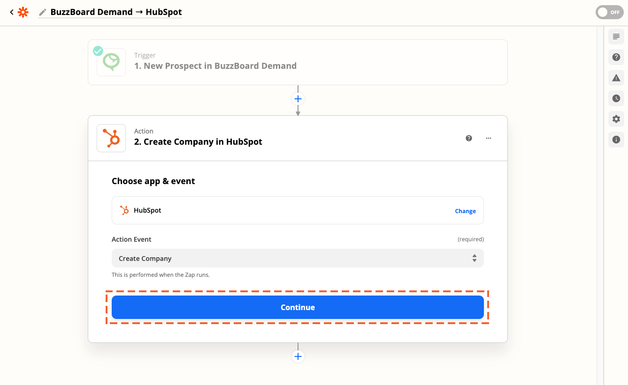This screenshot has height=385, width=628.
Task: Click the blue Continue button
Action: pyautogui.click(x=298, y=307)
